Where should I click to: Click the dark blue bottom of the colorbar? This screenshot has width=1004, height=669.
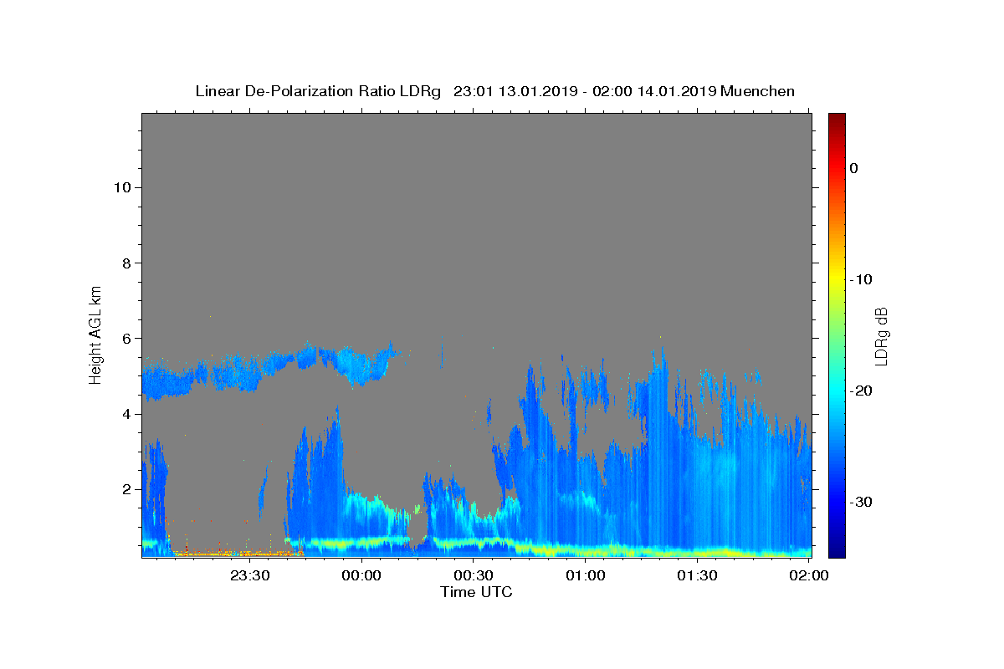[x=837, y=549]
